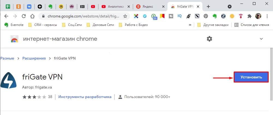Open the 'Другие закладки' folder

(x=213, y=25)
